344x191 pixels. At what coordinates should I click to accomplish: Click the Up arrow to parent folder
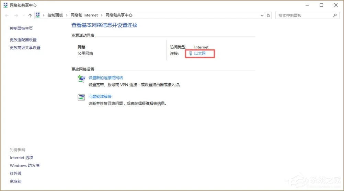click(x=30, y=15)
